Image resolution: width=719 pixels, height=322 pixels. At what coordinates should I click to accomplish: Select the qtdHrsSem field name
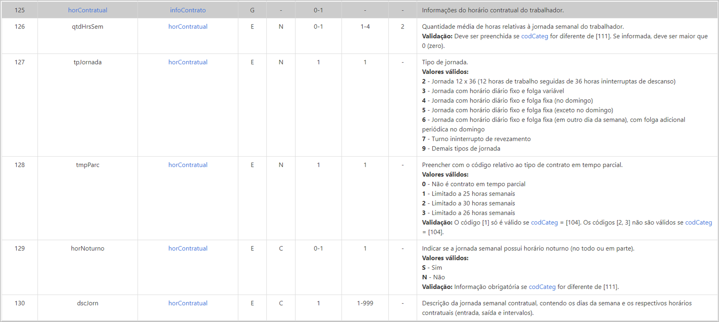[x=88, y=27]
